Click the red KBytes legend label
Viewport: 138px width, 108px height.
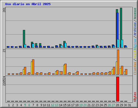[x=135, y=97]
